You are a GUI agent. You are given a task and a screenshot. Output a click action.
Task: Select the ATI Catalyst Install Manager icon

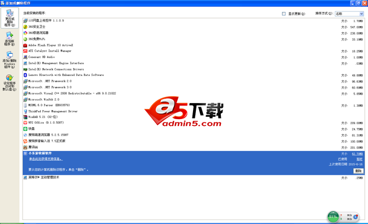[25, 51]
